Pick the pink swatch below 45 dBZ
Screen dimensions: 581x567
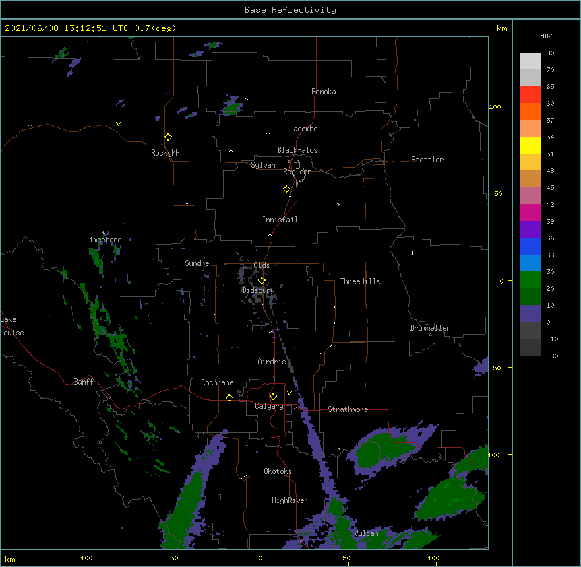(530, 196)
